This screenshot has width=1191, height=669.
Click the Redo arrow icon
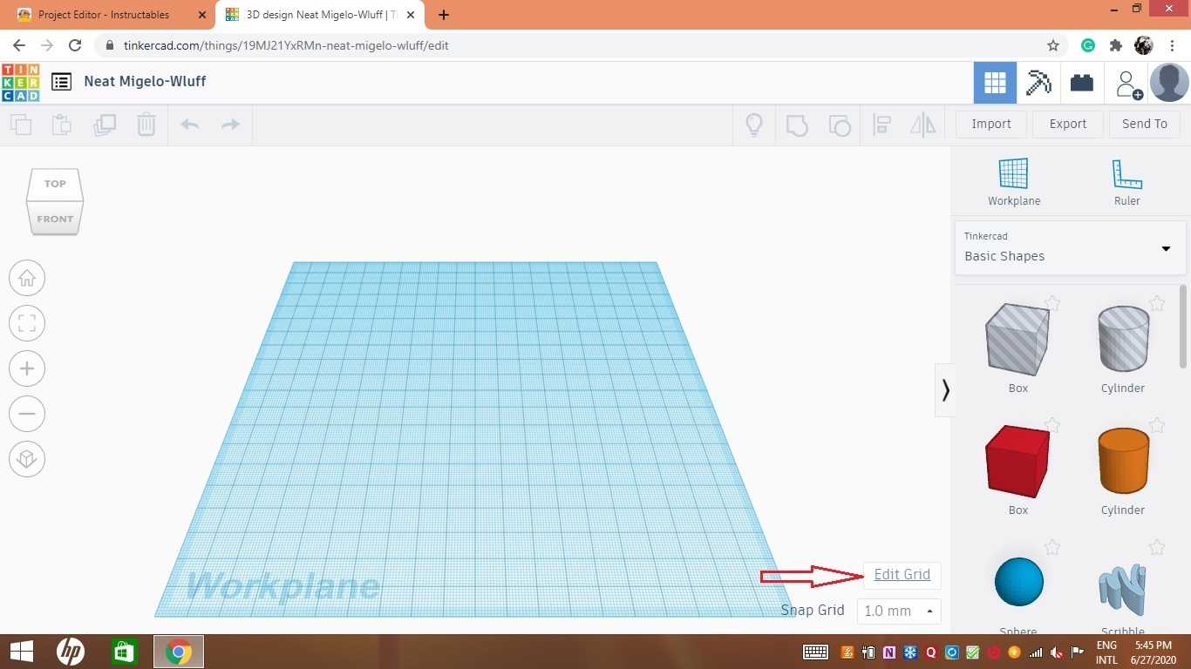[x=229, y=125]
